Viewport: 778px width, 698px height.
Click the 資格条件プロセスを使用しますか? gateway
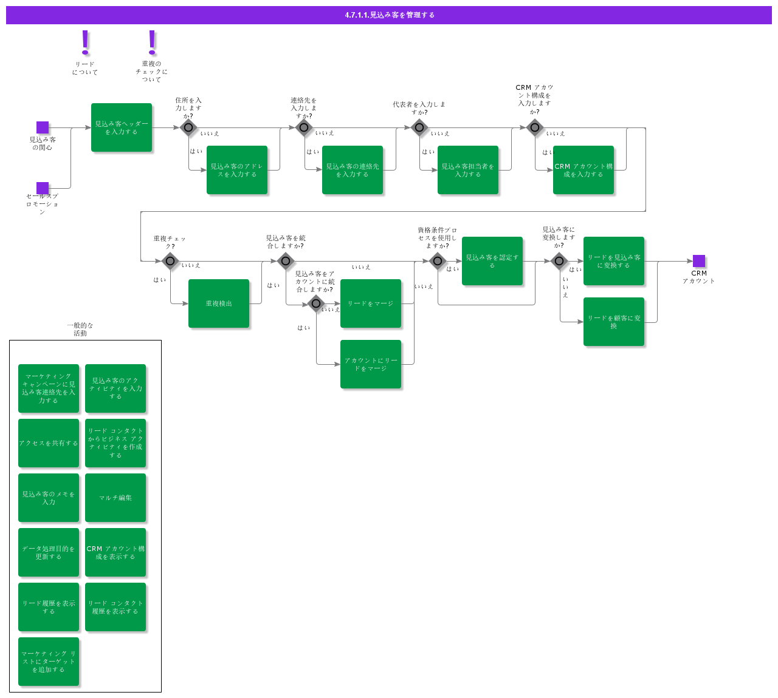click(x=438, y=261)
